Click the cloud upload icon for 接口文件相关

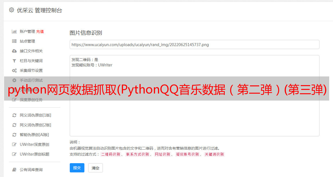(x=14, y=51)
